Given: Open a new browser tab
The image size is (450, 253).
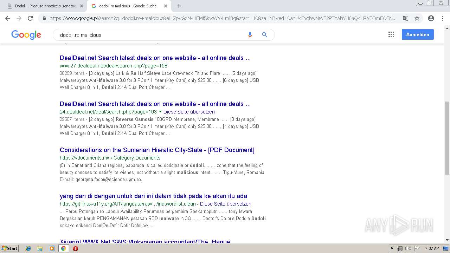Looking at the screenshot, I should (179, 6).
